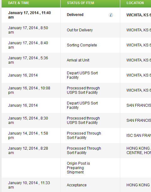
Task: Select Origin Post is Preparing Shipment text
Action: [78, 168]
